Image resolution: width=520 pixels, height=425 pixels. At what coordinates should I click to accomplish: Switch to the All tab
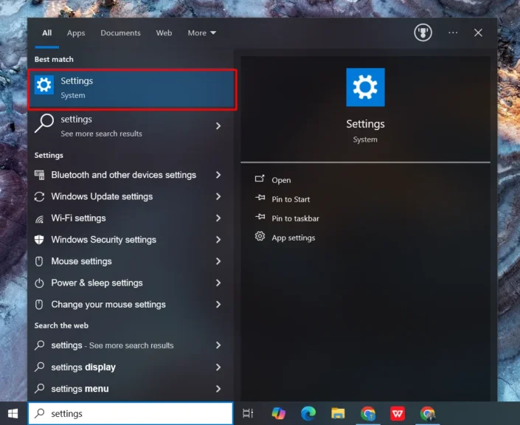46,33
